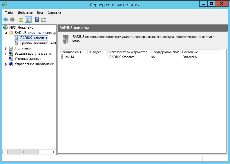Toggle the show/hide console tree icon
The image size is (230, 164).
click(28, 20)
